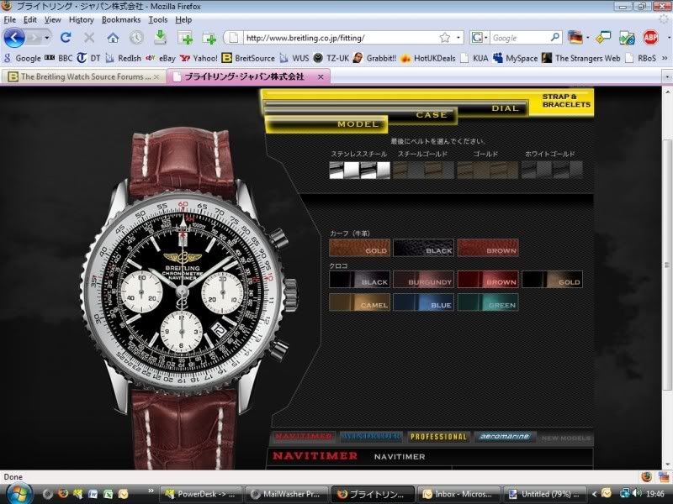
Task: Click the Google search box
Action: tap(519, 38)
